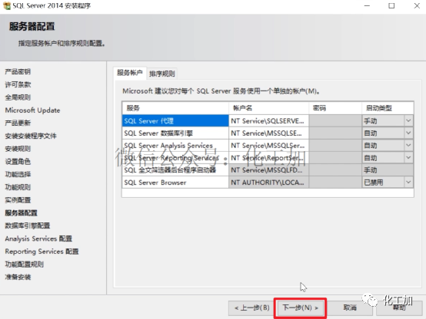
Task: Click 下一步(N) button
Action: [x=300, y=308]
